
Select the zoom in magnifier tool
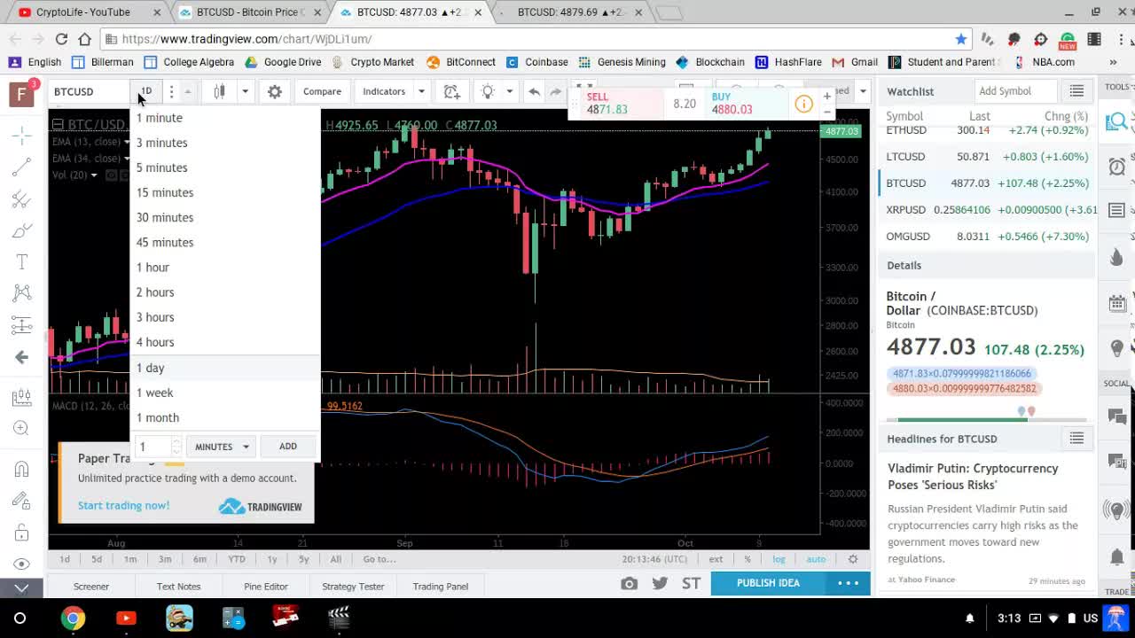coord(22,428)
